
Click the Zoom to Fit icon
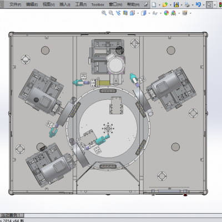pyautogui.click(x=104, y=13)
